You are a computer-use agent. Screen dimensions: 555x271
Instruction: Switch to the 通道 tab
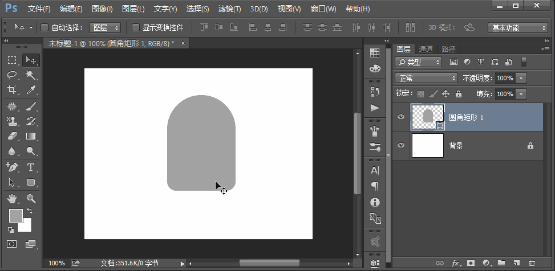426,50
